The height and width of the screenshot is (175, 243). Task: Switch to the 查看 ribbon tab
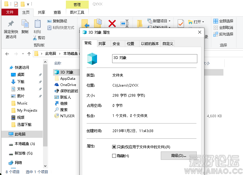click(57, 12)
